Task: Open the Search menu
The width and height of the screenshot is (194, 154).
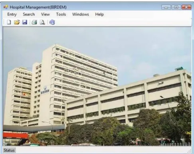Action: tap(29, 14)
